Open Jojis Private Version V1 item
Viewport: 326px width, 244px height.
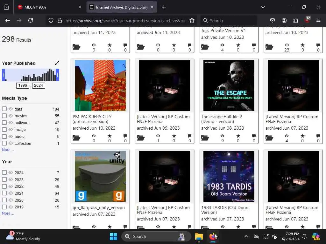(223, 30)
